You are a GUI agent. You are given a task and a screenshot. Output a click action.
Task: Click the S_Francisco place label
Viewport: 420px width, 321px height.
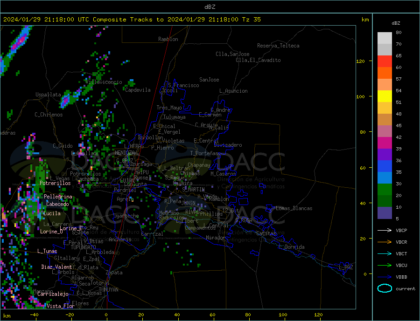[183, 85]
